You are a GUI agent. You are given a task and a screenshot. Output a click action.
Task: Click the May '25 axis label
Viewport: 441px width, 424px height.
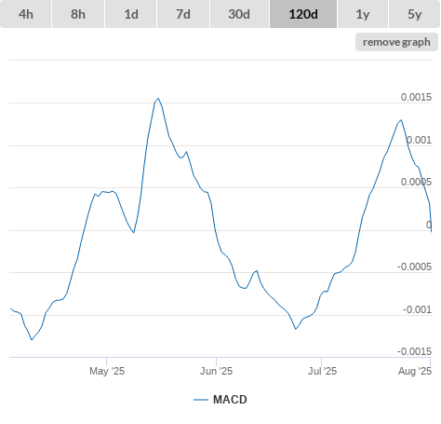point(107,371)
